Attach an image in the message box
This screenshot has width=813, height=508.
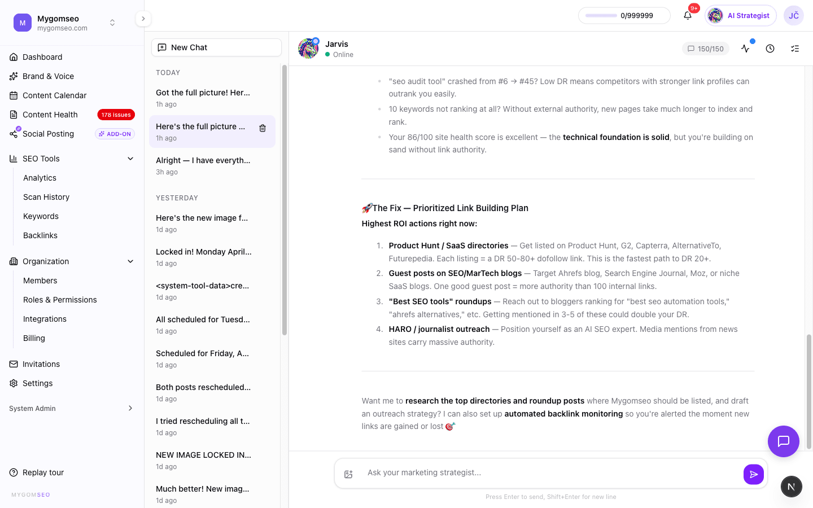click(348, 474)
